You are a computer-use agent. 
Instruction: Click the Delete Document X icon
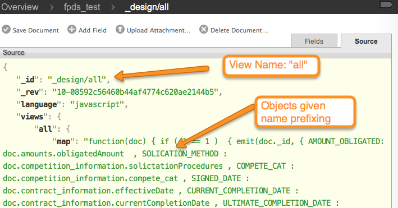[204, 29]
